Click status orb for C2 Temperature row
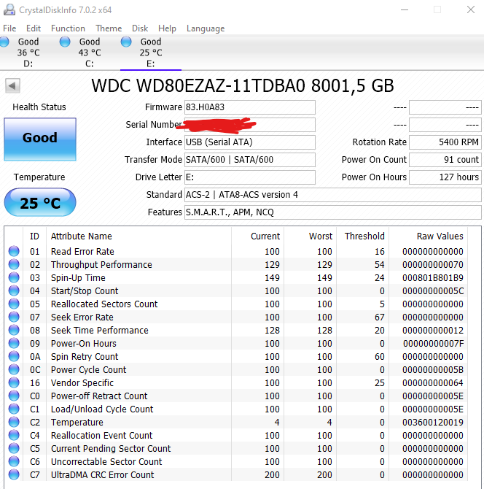The image size is (484, 489). (14, 422)
